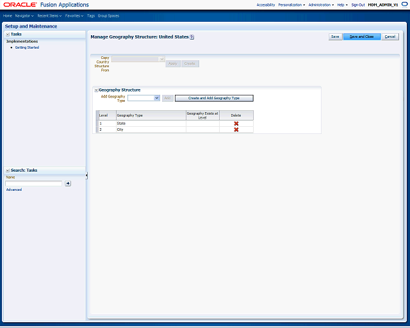Select row handle for level 2

click(x=97, y=130)
